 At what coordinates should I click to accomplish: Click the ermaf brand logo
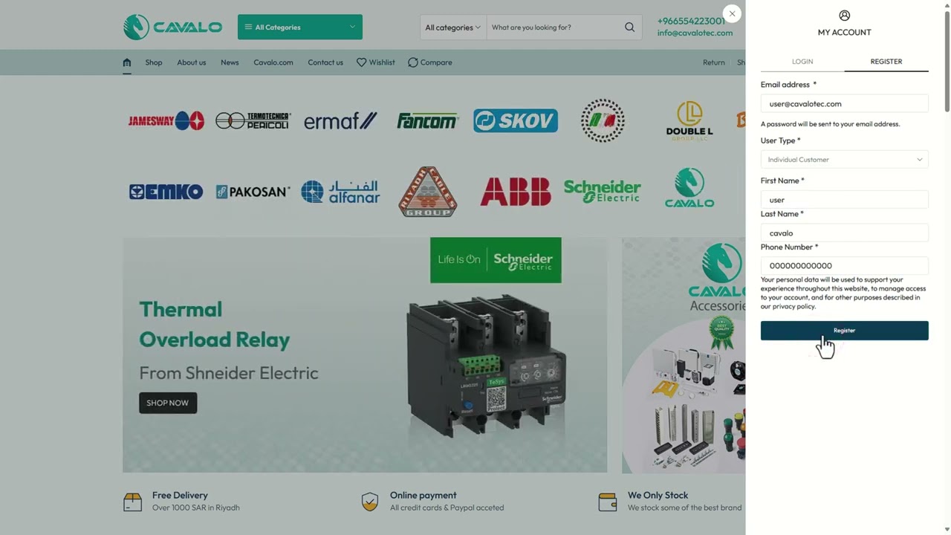tap(340, 120)
